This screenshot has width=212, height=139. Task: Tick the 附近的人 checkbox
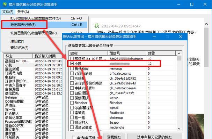point(72,122)
